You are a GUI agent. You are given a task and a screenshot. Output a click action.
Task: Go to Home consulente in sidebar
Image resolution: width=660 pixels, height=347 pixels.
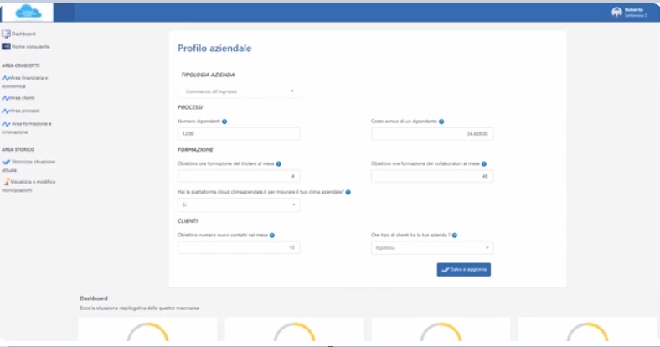point(30,46)
